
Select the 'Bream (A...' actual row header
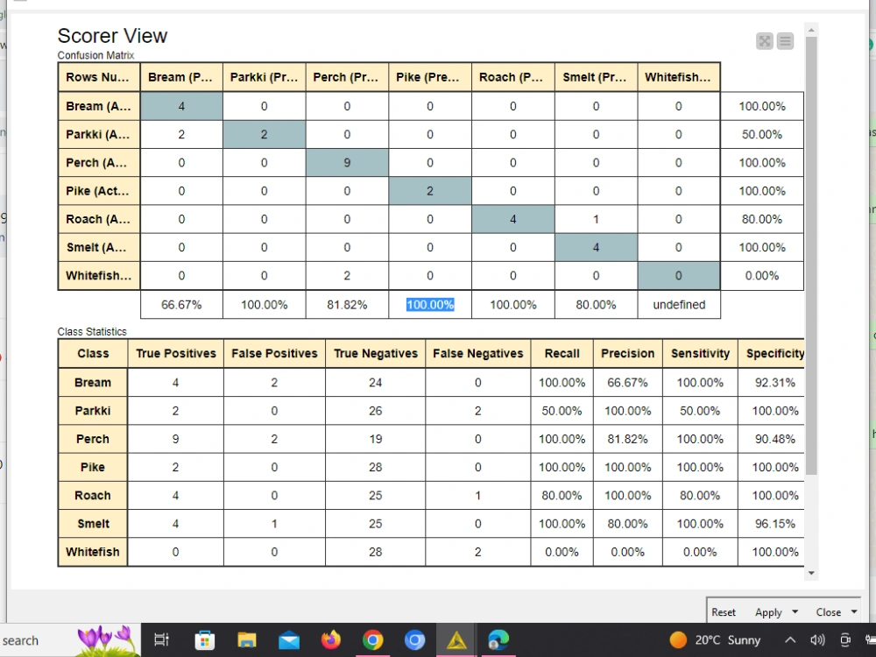click(98, 106)
